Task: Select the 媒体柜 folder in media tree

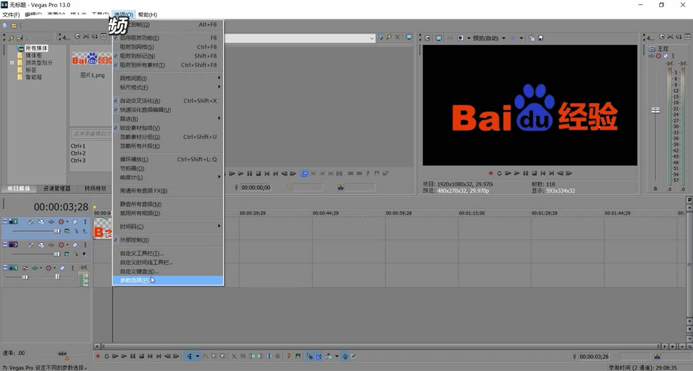Action: [x=34, y=55]
